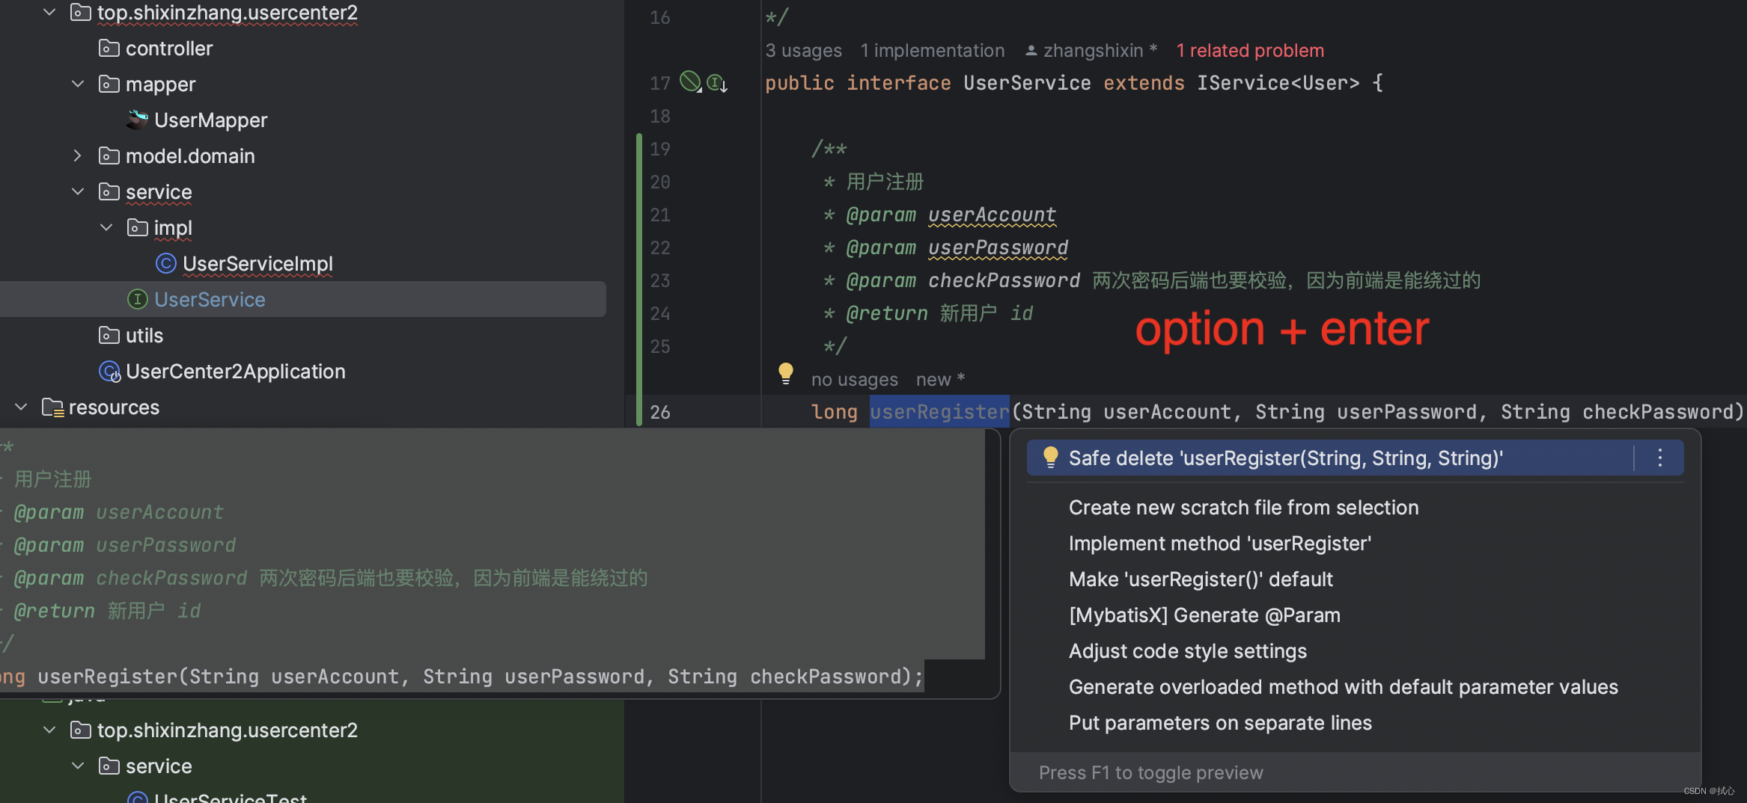The width and height of the screenshot is (1747, 803).
Task: Click the green no-usages gutter icon on line 17
Action: [x=690, y=81]
